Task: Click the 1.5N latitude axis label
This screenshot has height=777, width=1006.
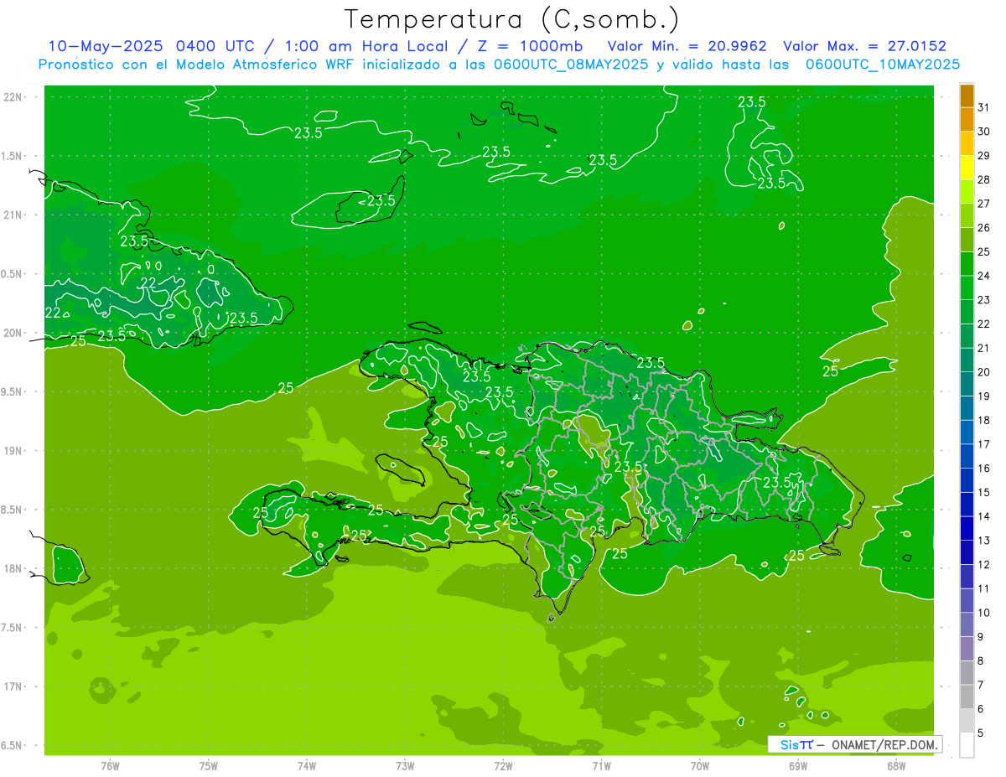Action: click(x=13, y=156)
